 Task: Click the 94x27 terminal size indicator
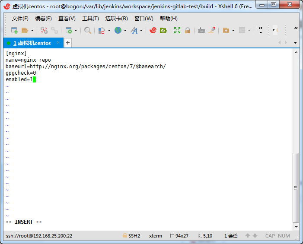[179, 236]
